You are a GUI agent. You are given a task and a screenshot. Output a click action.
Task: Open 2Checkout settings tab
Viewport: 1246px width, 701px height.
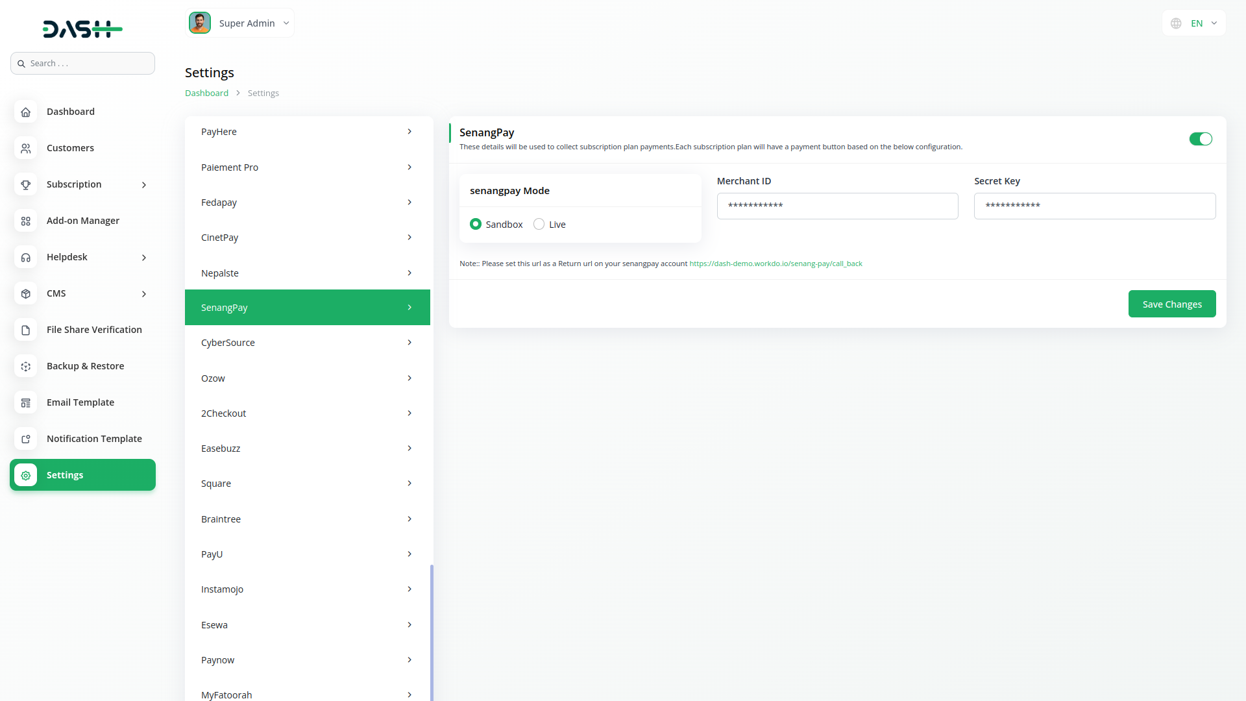point(308,413)
